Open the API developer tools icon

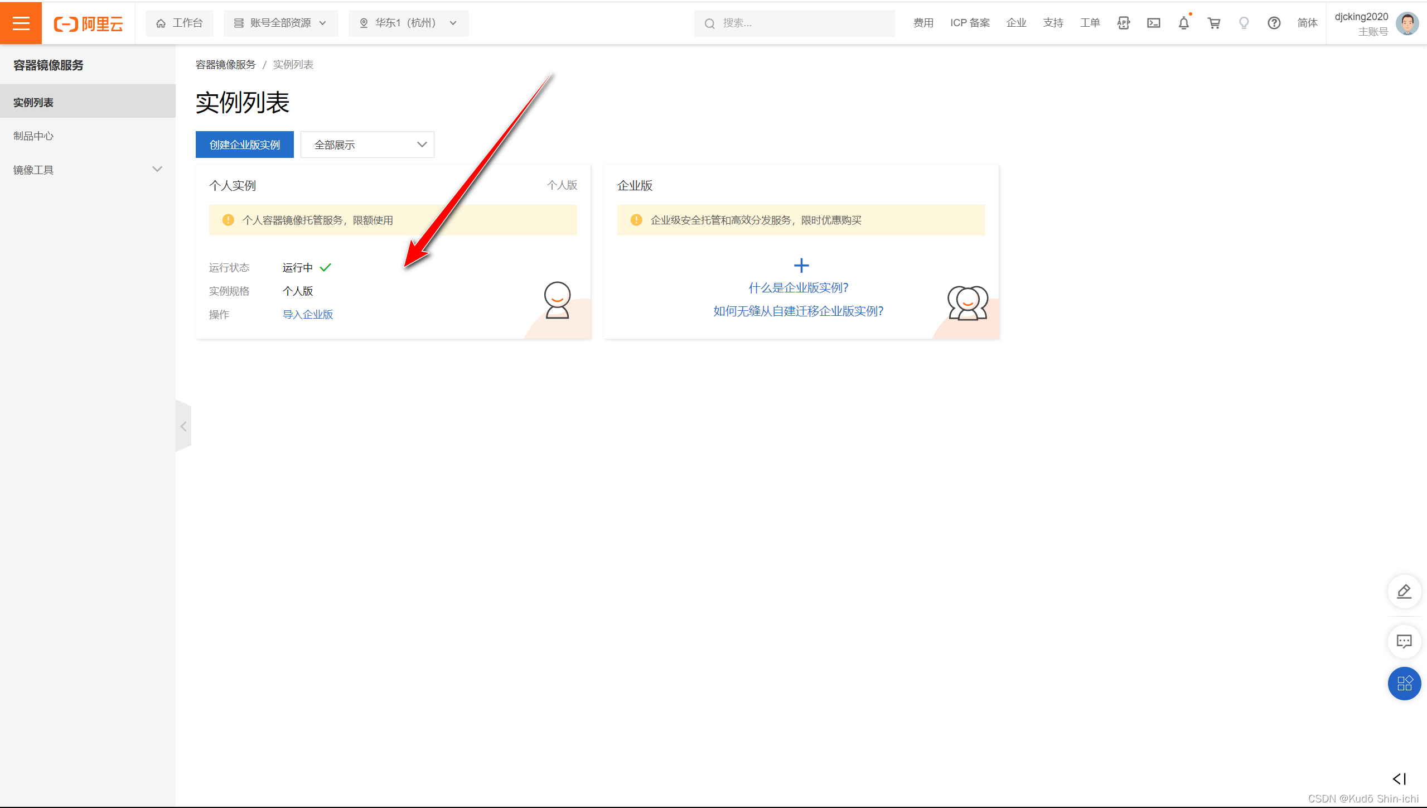(x=1123, y=23)
